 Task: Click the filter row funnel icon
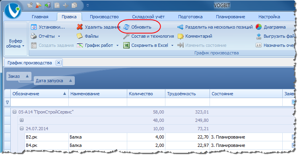(8, 102)
